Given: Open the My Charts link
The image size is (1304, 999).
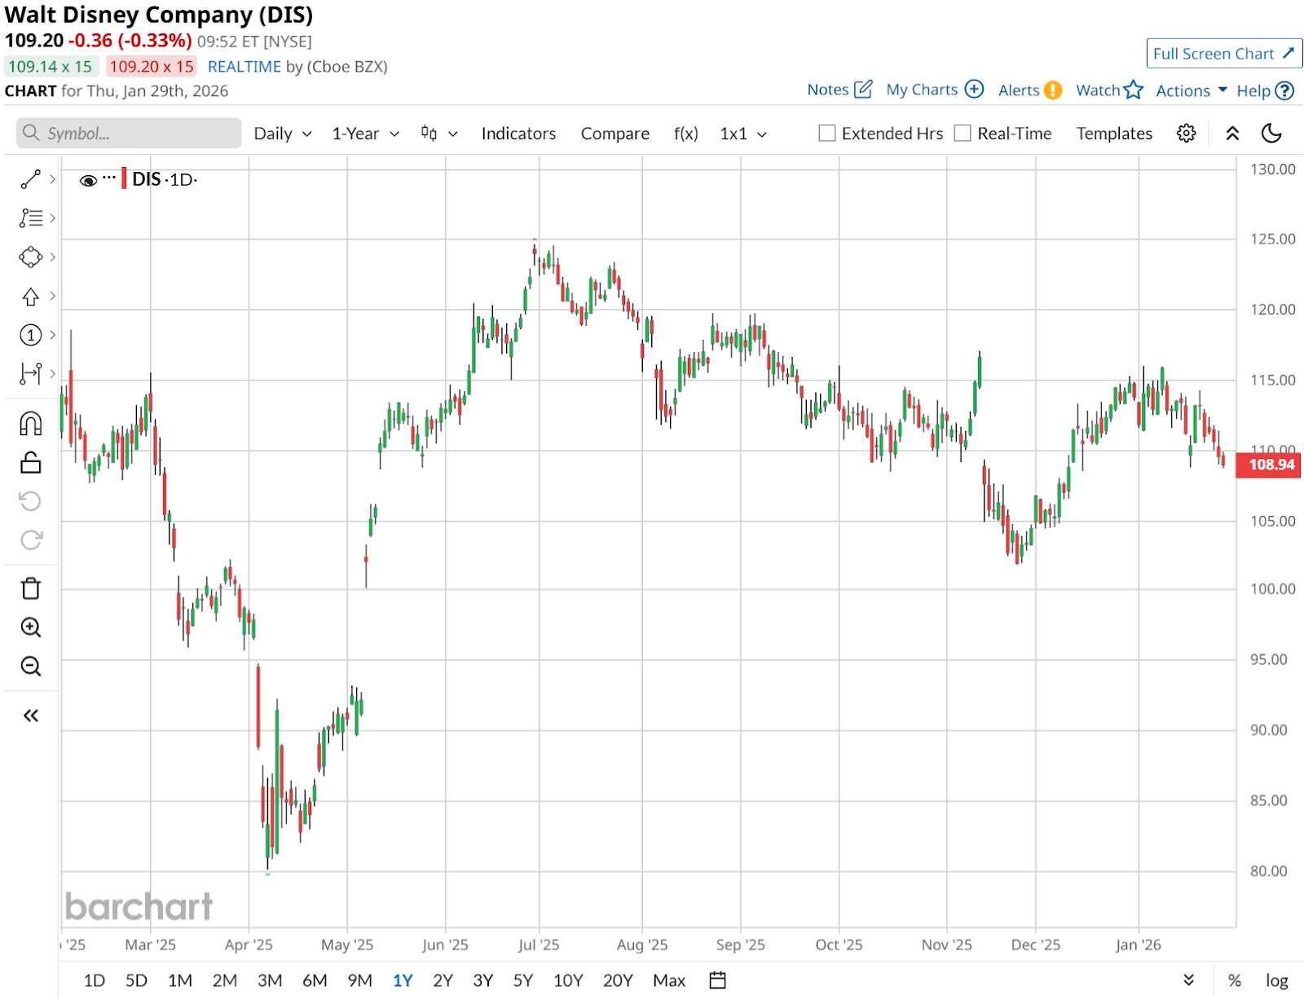Looking at the screenshot, I should pyautogui.click(x=922, y=90).
